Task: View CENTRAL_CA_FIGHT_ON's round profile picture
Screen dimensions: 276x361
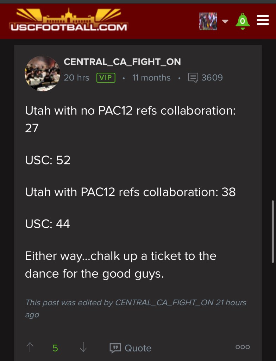Action: (x=42, y=73)
